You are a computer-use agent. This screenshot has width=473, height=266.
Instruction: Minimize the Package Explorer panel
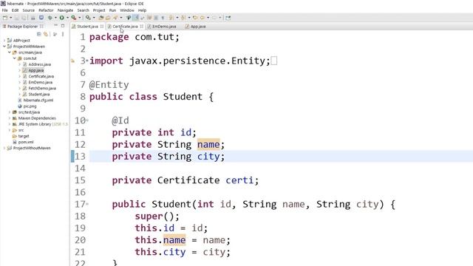pos(56,25)
